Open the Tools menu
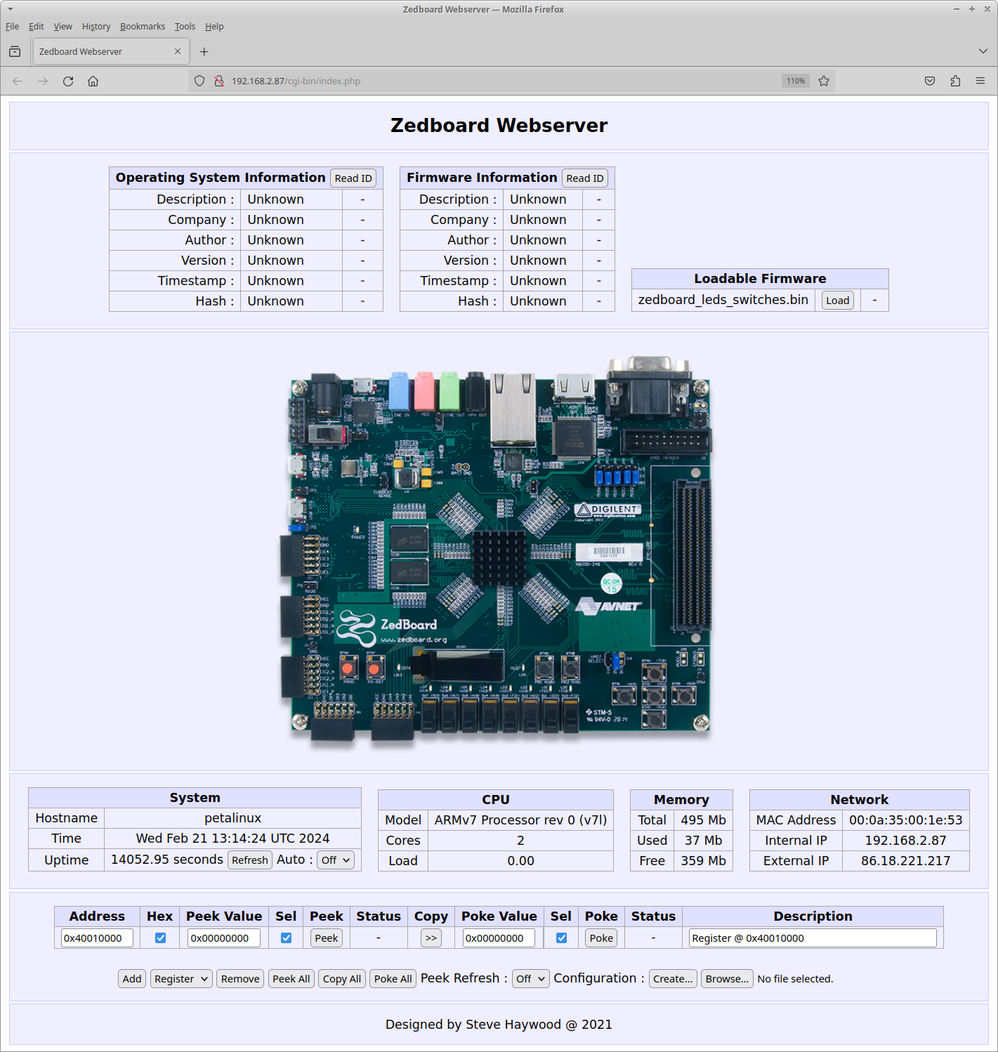The image size is (998, 1052). coord(185,27)
